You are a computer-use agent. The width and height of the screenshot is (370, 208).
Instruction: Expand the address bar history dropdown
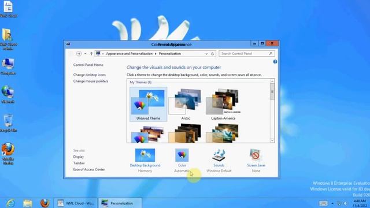click(206, 54)
